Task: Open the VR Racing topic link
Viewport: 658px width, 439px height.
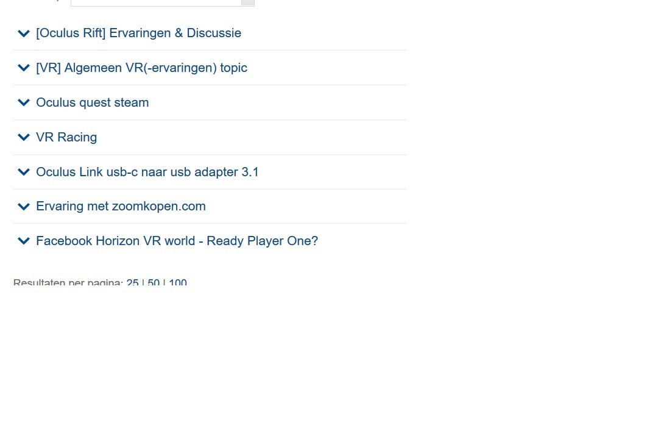Action: [66, 137]
